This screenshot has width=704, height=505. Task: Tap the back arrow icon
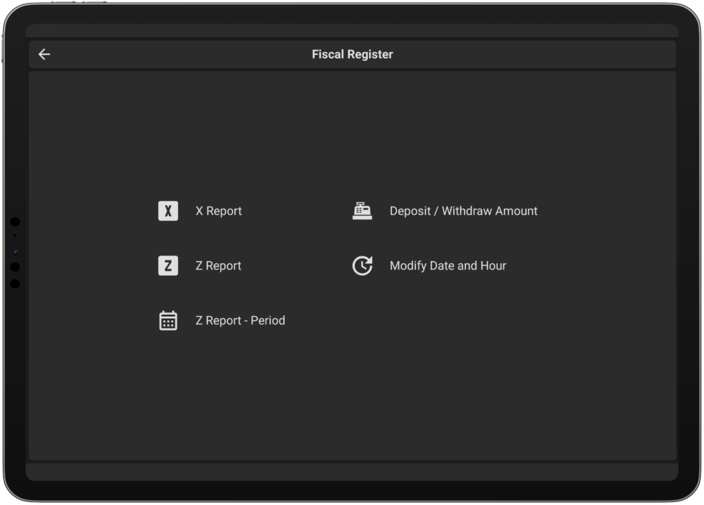[45, 54]
